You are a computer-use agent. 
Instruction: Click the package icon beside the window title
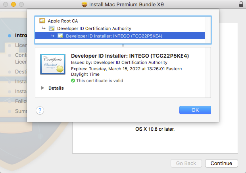[84, 4]
